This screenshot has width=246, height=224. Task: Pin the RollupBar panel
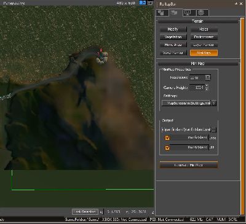(236, 4)
